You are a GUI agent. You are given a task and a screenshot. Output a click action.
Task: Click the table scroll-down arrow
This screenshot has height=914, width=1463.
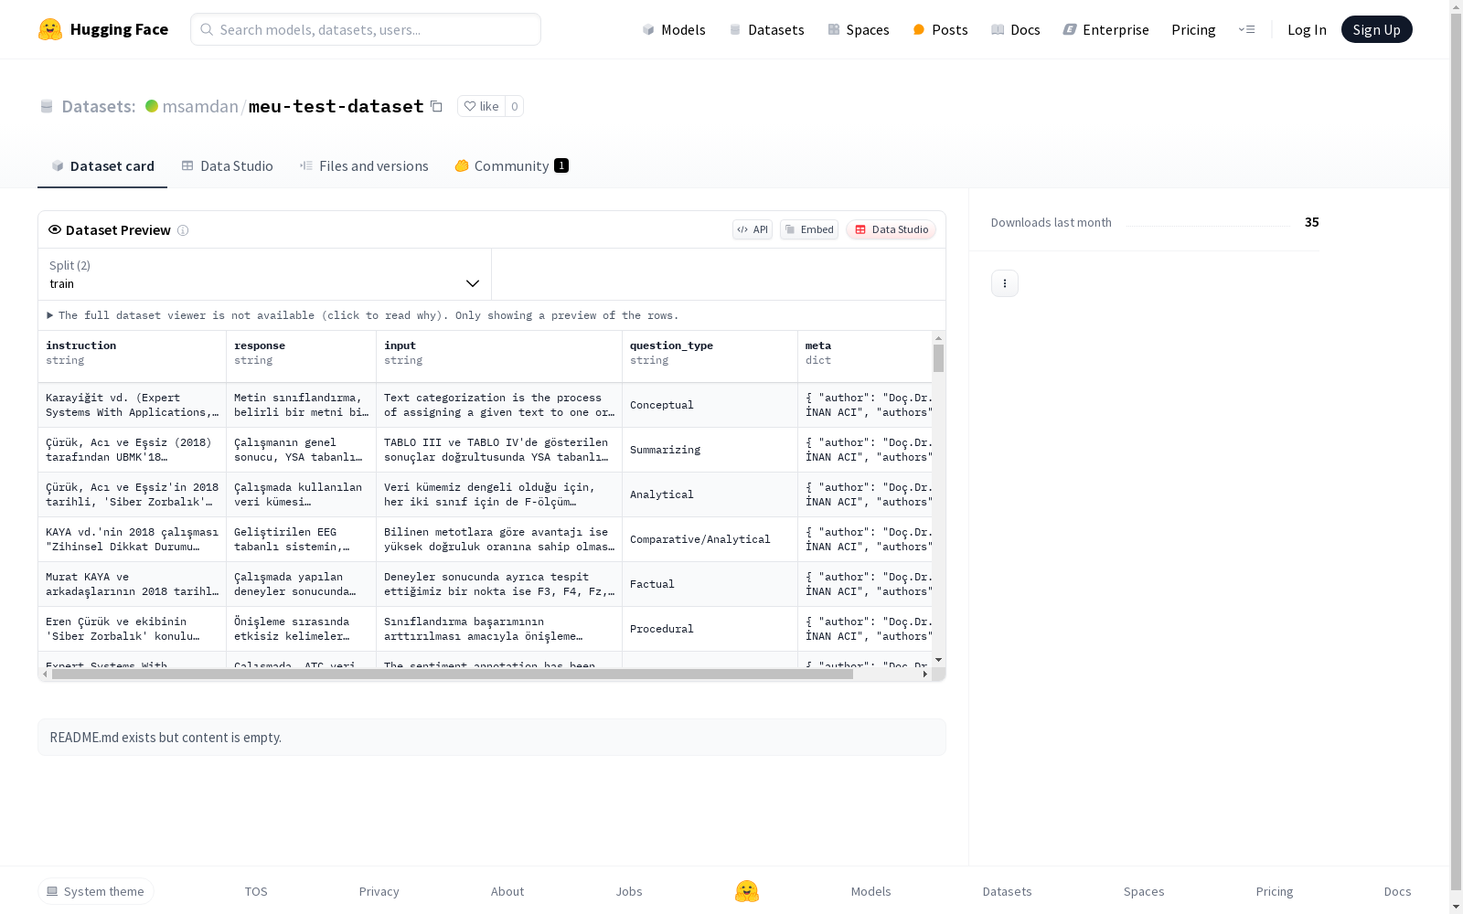point(938,660)
